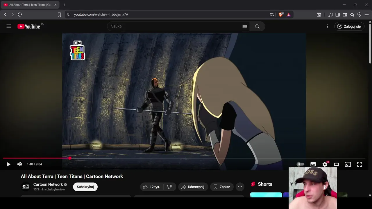Play the paused video
372x209 pixels.
coord(8,164)
